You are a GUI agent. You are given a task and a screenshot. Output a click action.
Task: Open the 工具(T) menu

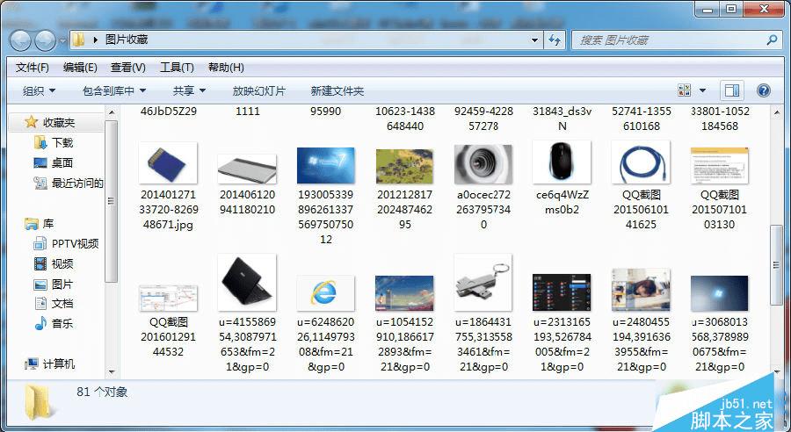[177, 68]
